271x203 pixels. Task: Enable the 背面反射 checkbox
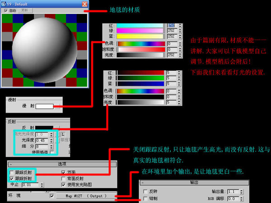tap(63, 179)
